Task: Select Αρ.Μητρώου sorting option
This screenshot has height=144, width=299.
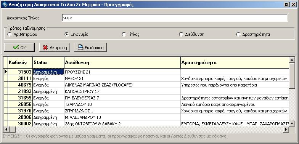Action: [23, 34]
